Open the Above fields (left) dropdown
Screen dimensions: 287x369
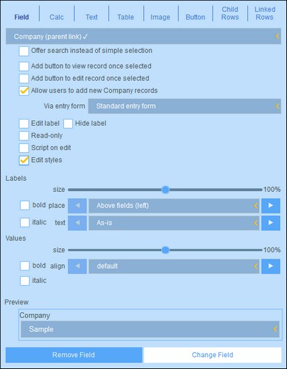click(x=174, y=206)
